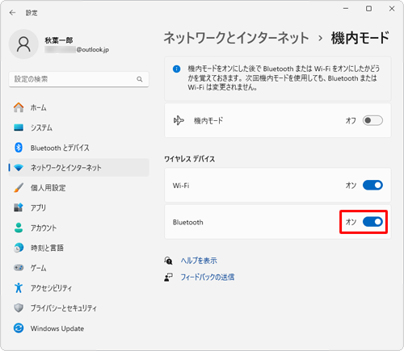Viewport: 404px width, 351px height.
Task: Click the アカウント person icon
Action: [19, 228]
